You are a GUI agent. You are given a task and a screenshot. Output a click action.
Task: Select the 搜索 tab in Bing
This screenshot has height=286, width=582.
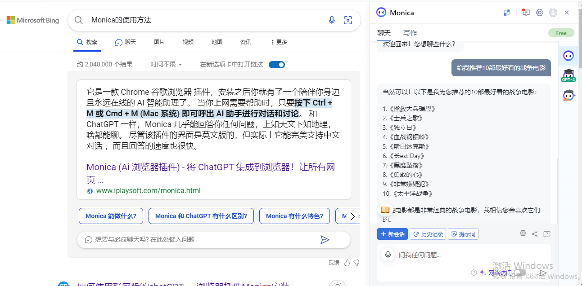click(x=87, y=42)
